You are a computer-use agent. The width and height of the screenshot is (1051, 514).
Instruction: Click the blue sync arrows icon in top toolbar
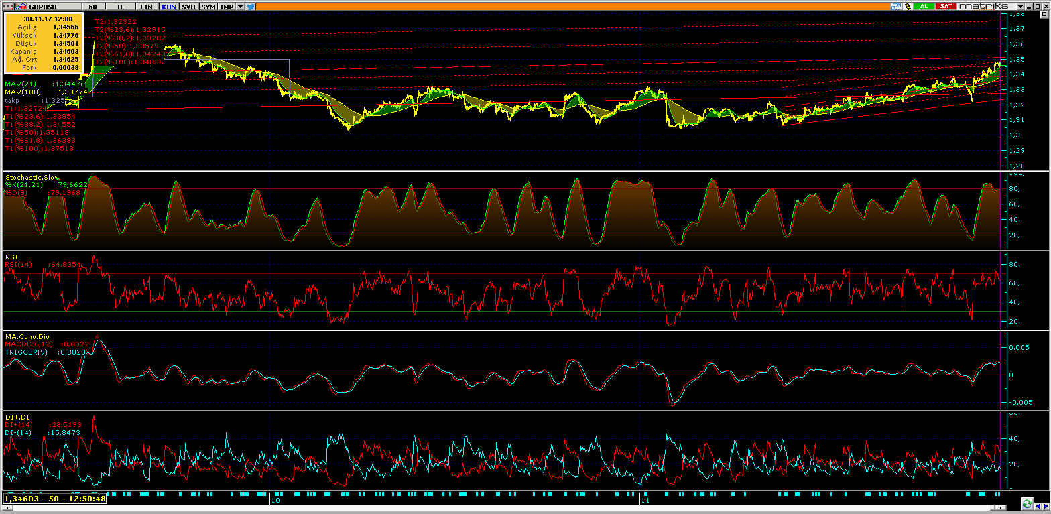[895, 6]
